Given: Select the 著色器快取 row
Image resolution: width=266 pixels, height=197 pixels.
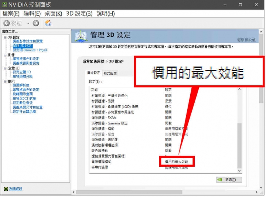Looking at the screenshot, I should tap(163, 151).
